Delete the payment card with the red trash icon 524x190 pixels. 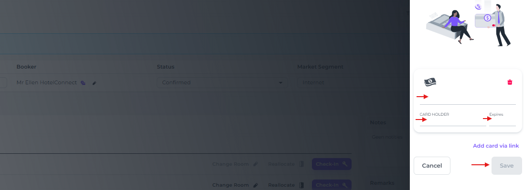(510, 82)
